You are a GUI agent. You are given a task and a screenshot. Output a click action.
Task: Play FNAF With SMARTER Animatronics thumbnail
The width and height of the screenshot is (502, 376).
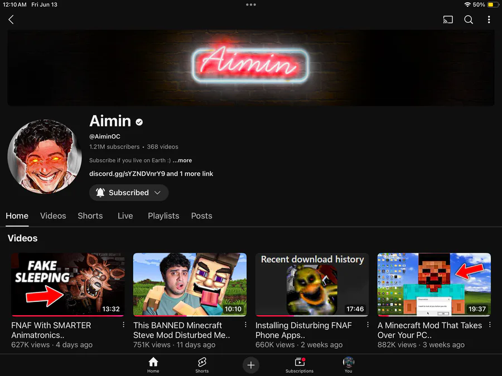67,285
